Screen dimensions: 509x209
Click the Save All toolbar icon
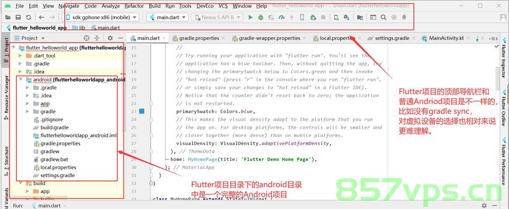point(18,17)
